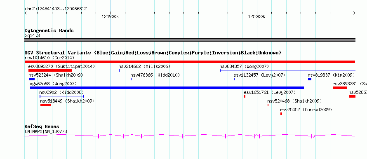Open the nsv518449 (Shaikh2009) variant label
This screenshot has width=367, height=159.
click(67, 101)
